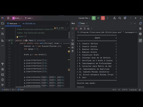Open more Run toolbar actions dots

pyautogui.click(x=91, y=29)
